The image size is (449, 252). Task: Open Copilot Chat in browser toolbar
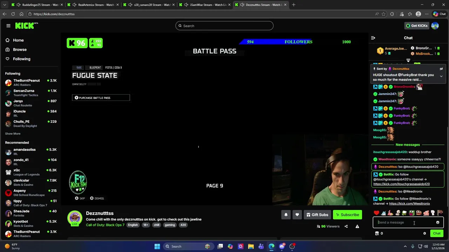pos(440,14)
